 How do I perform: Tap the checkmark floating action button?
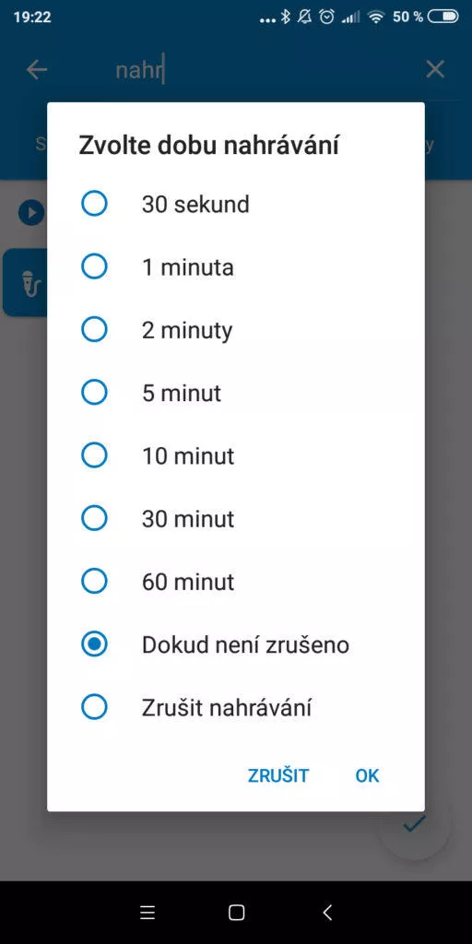pyautogui.click(x=415, y=823)
